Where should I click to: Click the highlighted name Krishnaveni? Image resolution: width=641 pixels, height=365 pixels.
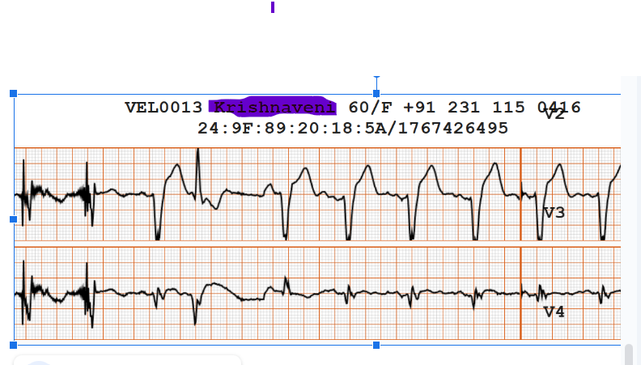[x=274, y=108]
